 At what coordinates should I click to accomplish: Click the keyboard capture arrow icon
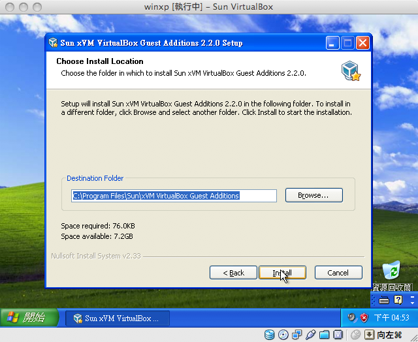tap(369, 335)
